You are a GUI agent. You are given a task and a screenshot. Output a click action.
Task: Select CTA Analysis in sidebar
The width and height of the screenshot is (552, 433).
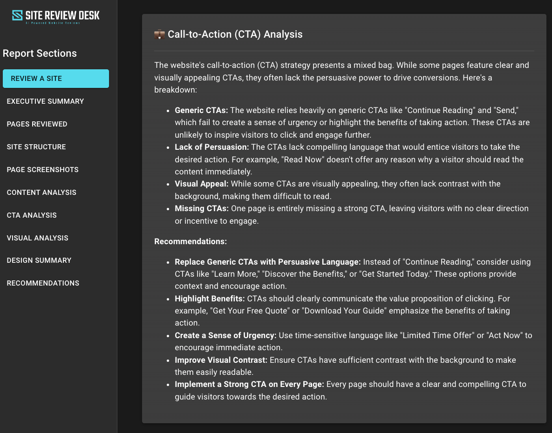[32, 215]
